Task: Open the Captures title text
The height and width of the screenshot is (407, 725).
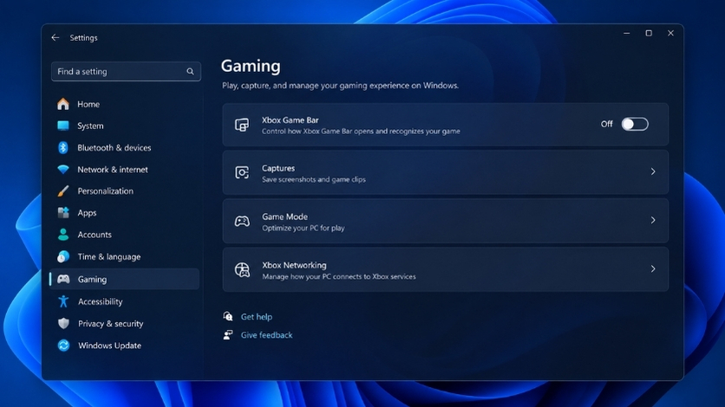Action: click(278, 169)
